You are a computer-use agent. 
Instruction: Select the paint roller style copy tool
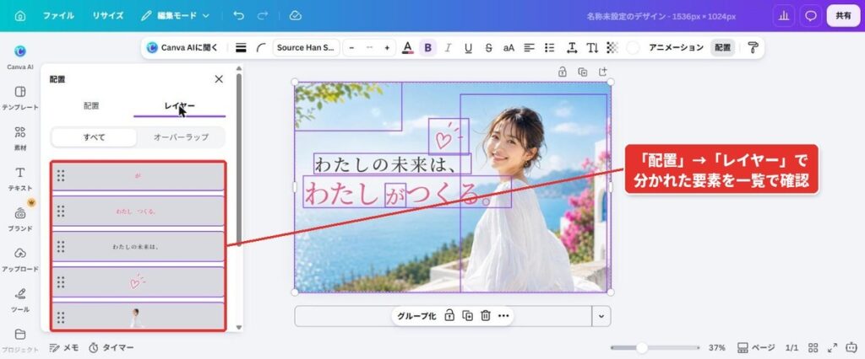(753, 48)
